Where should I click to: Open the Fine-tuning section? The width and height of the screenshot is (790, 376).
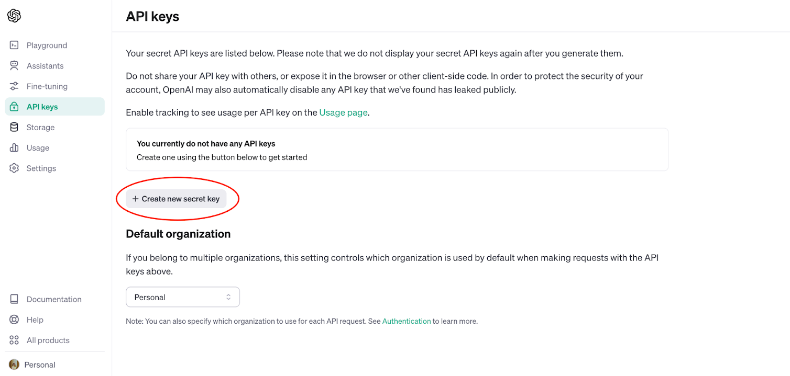(14, 86)
